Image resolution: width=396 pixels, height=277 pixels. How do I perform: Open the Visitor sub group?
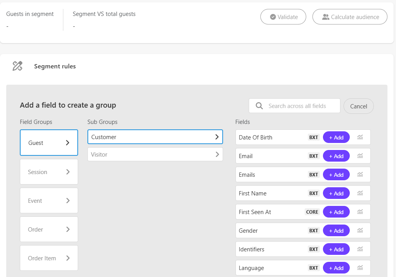click(x=155, y=154)
